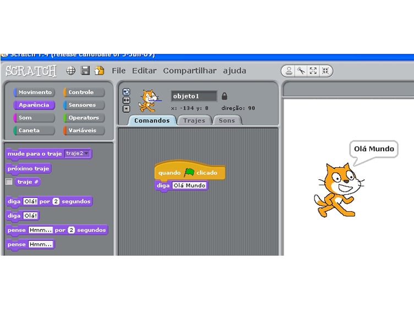Click the próximo traje block
Image resolution: width=414 pixels, height=309 pixels.
click(x=28, y=168)
